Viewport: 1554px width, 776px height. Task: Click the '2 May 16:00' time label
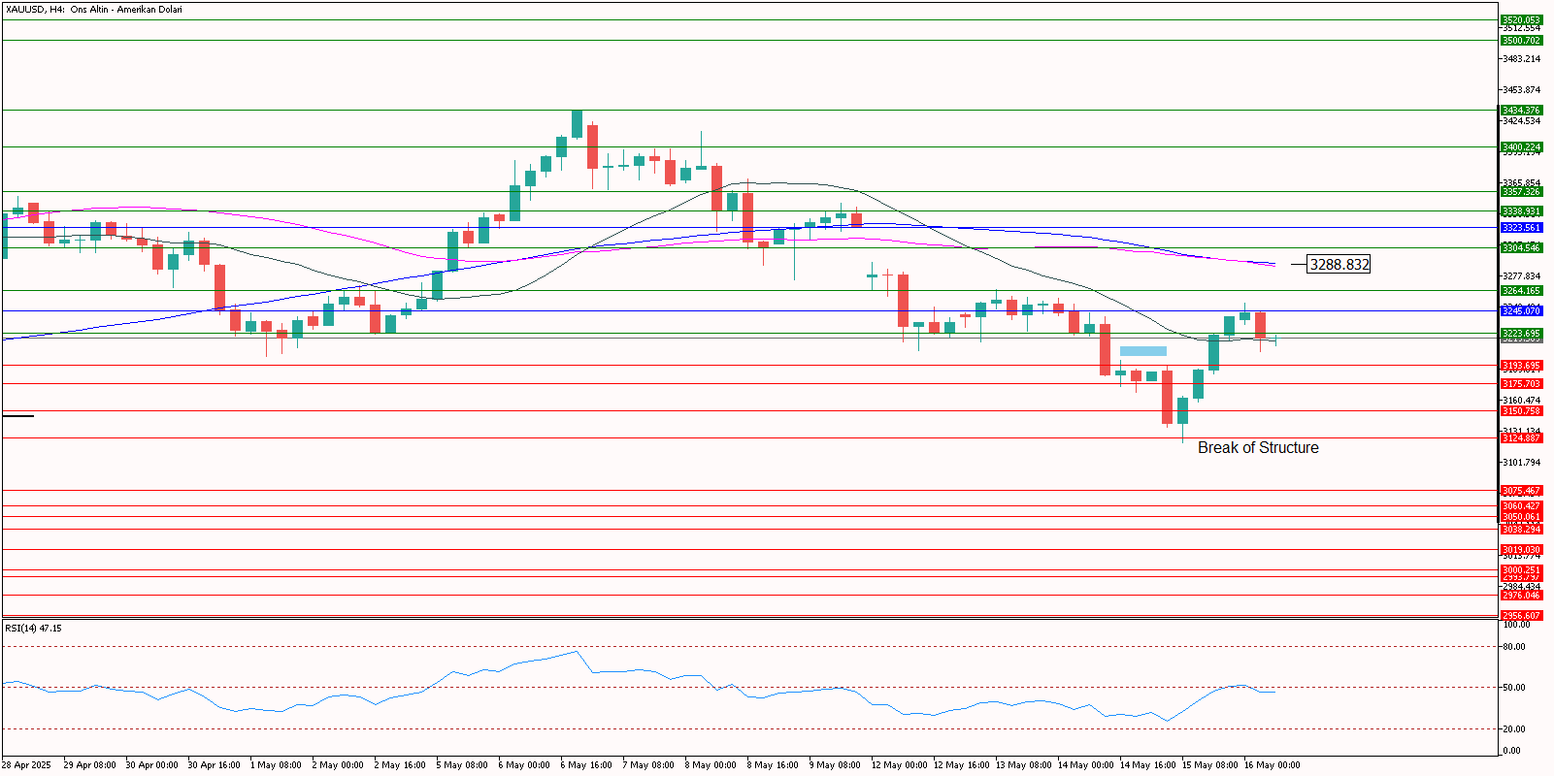click(400, 764)
